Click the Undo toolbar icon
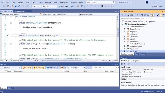 coord(23,6)
